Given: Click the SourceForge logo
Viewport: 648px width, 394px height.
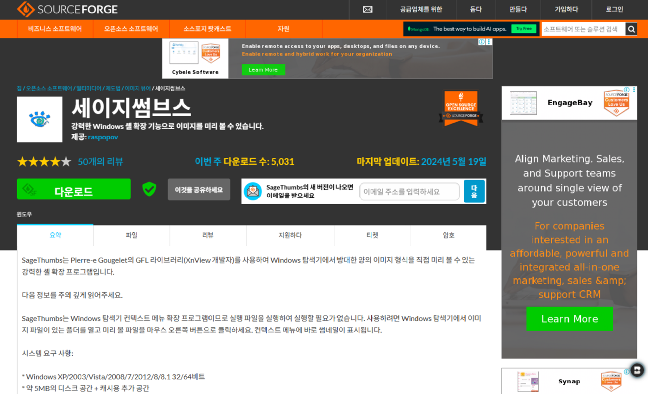Looking at the screenshot, I should coord(67,9).
